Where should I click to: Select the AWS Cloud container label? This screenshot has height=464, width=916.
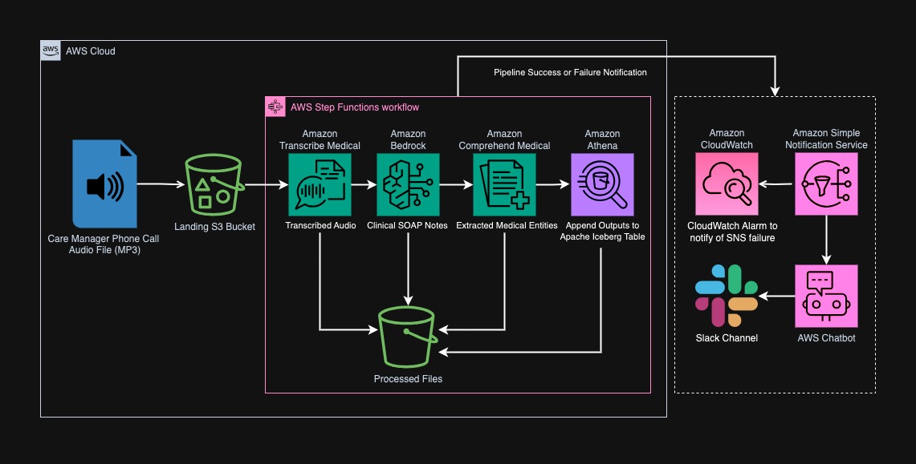(x=91, y=50)
